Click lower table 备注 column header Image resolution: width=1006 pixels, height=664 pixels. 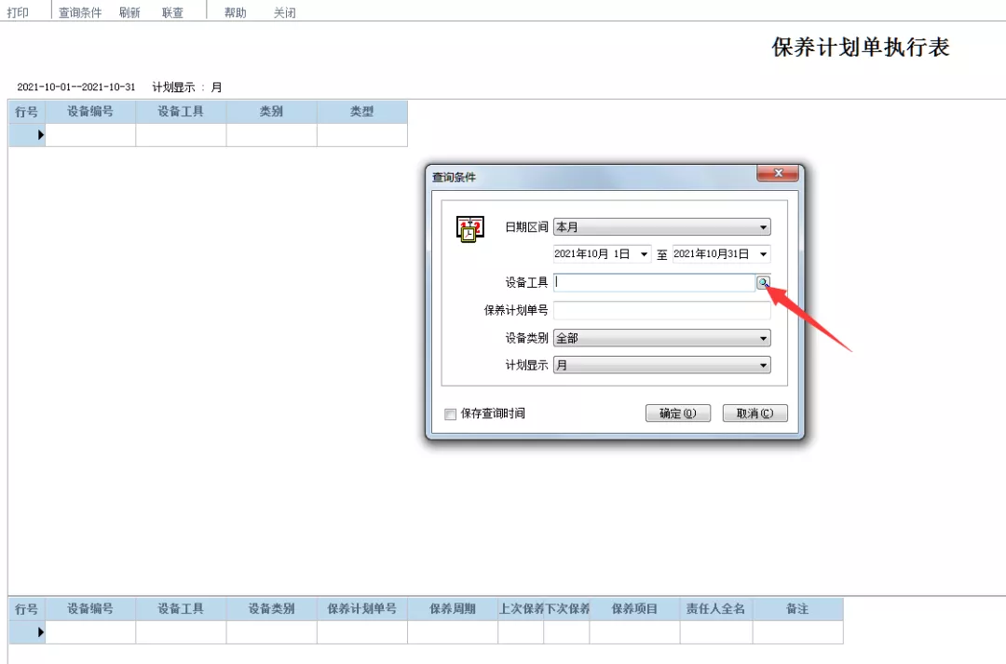(x=797, y=609)
